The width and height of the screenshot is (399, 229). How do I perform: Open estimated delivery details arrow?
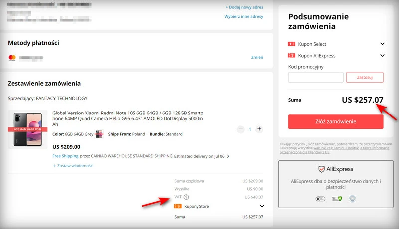pyautogui.click(x=228, y=156)
